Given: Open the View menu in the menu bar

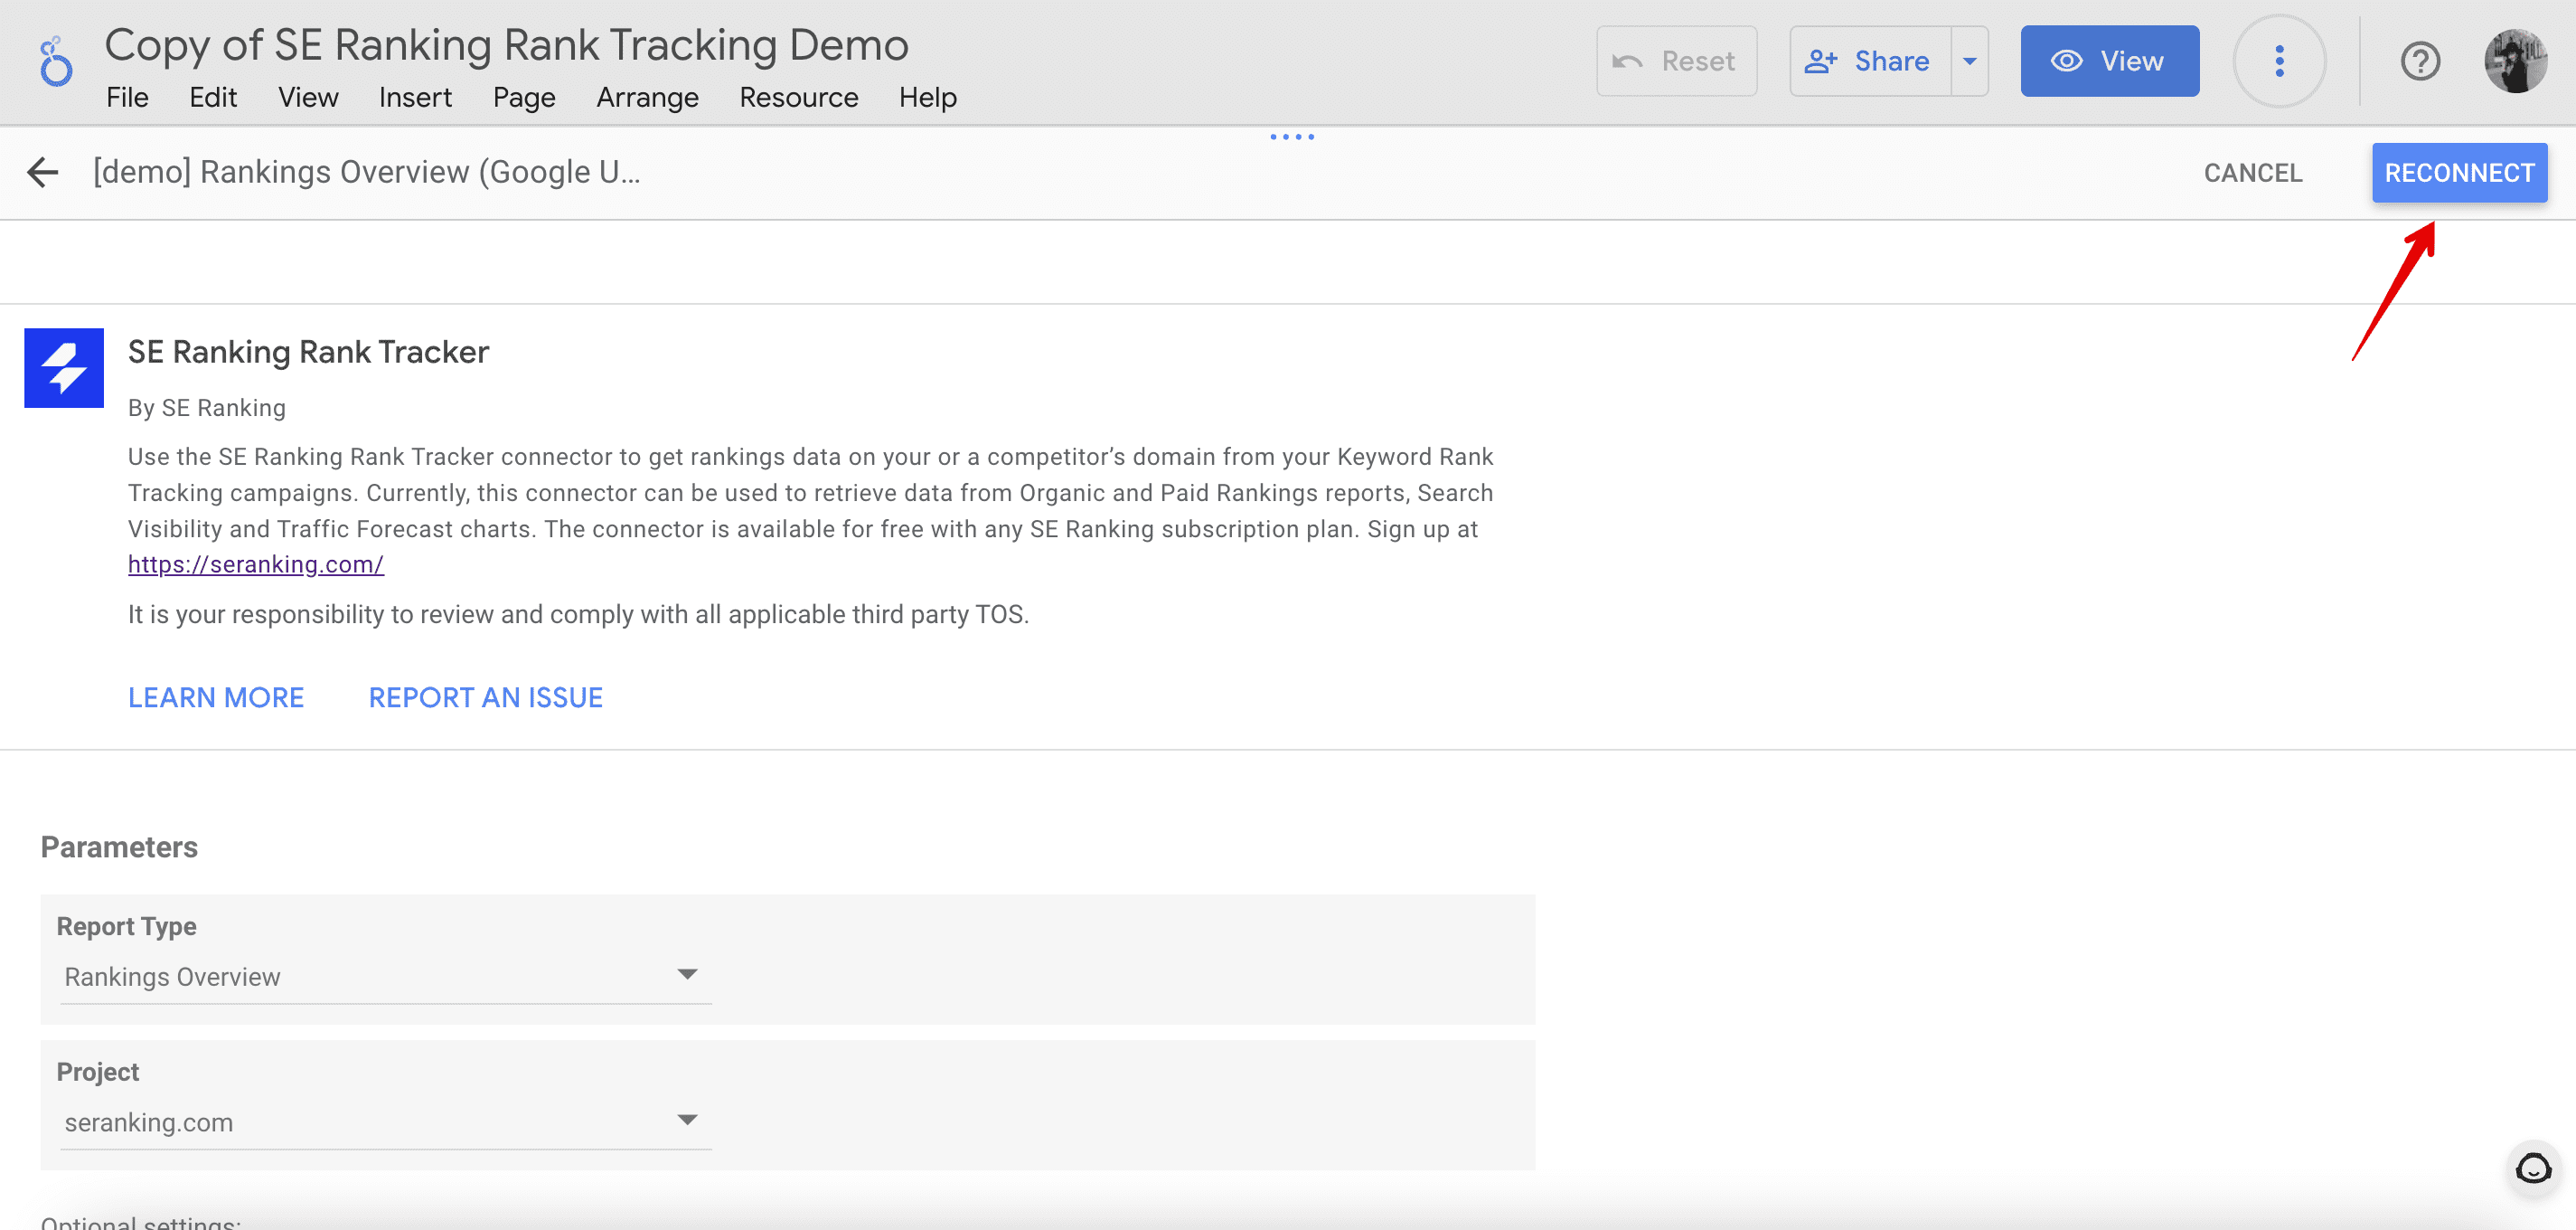Looking at the screenshot, I should (308, 97).
